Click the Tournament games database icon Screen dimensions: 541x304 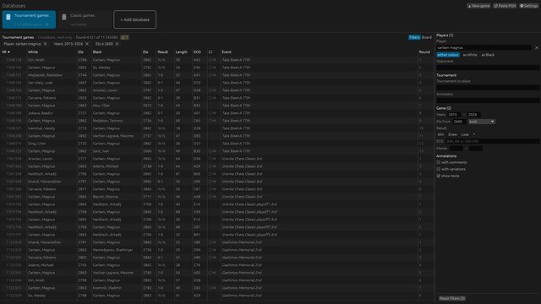[8, 17]
